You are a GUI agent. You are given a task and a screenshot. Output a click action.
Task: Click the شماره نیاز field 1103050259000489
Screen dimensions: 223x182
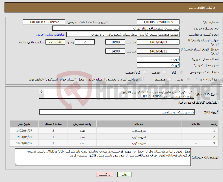(158, 22)
